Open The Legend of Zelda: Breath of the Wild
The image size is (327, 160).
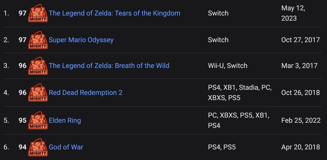coord(109,66)
